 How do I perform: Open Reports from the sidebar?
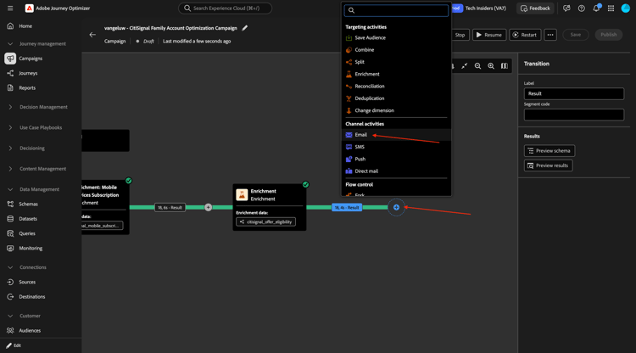(27, 87)
